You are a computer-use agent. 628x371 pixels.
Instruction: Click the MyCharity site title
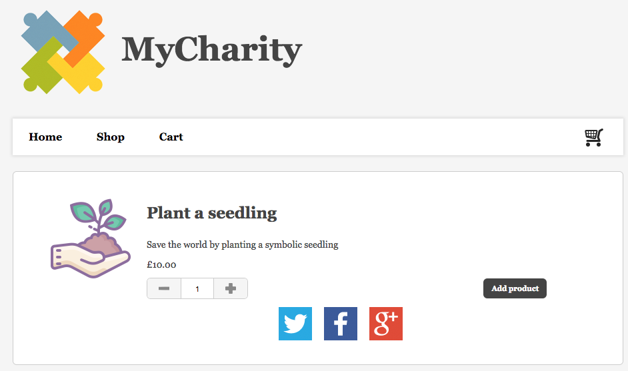point(212,49)
